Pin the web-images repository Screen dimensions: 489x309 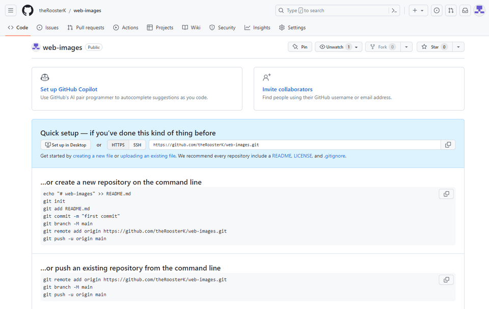[x=300, y=47]
